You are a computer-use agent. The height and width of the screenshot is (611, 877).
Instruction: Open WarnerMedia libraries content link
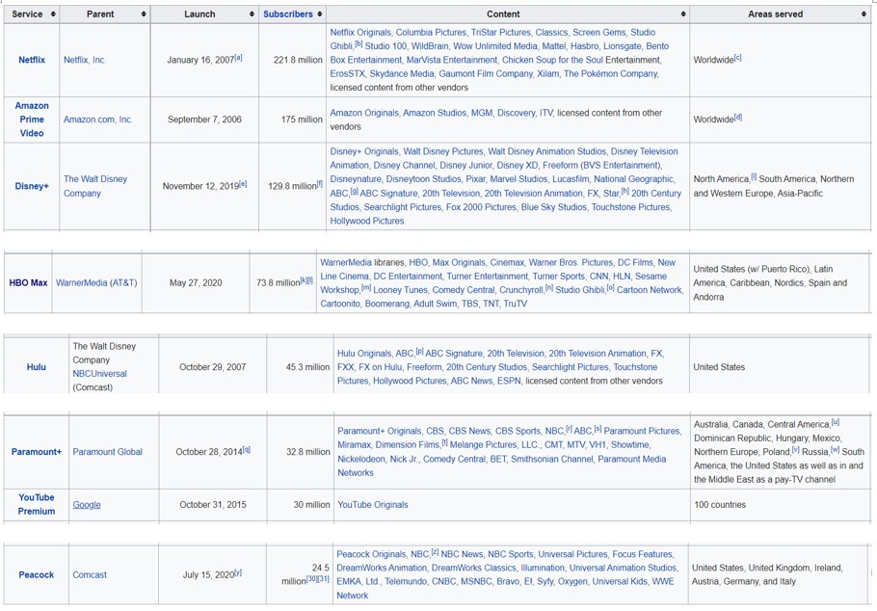(361, 262)
